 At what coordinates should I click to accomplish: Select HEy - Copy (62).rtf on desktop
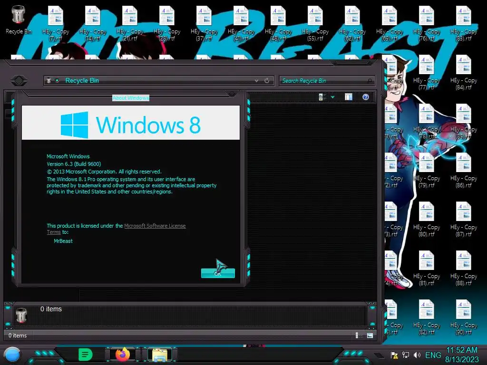[352, 24]
